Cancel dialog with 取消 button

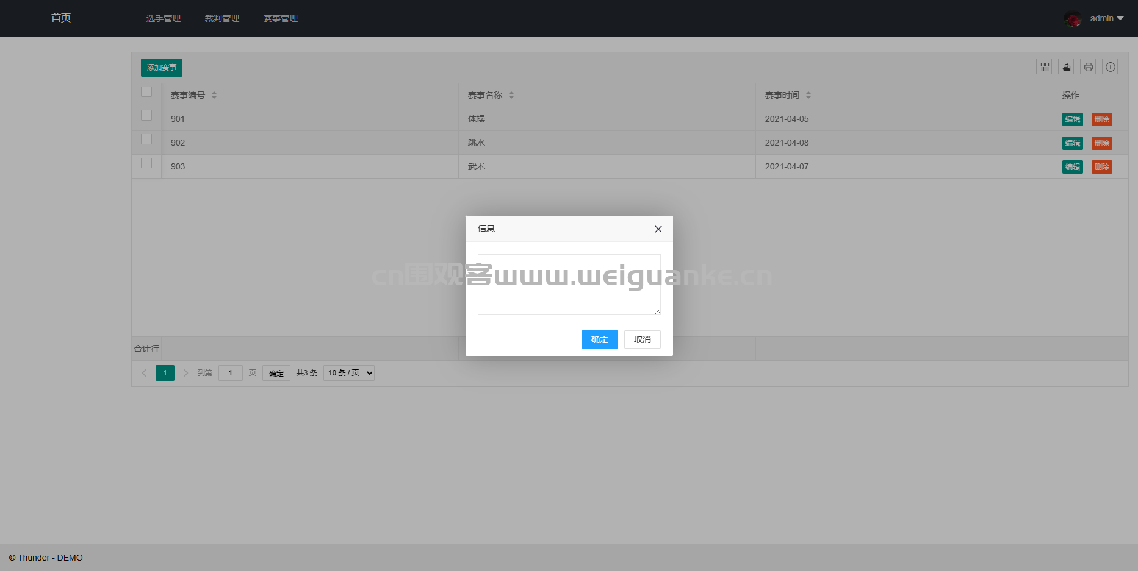(x=643, y=339)
